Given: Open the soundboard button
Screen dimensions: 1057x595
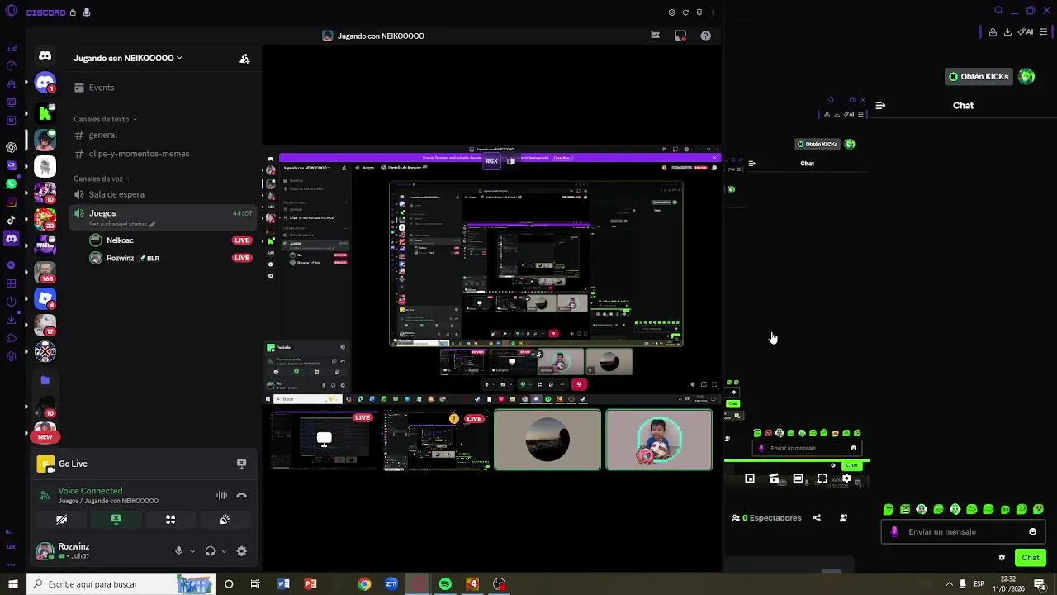Looking at the screenshot, I should click(x=225, y=520).
